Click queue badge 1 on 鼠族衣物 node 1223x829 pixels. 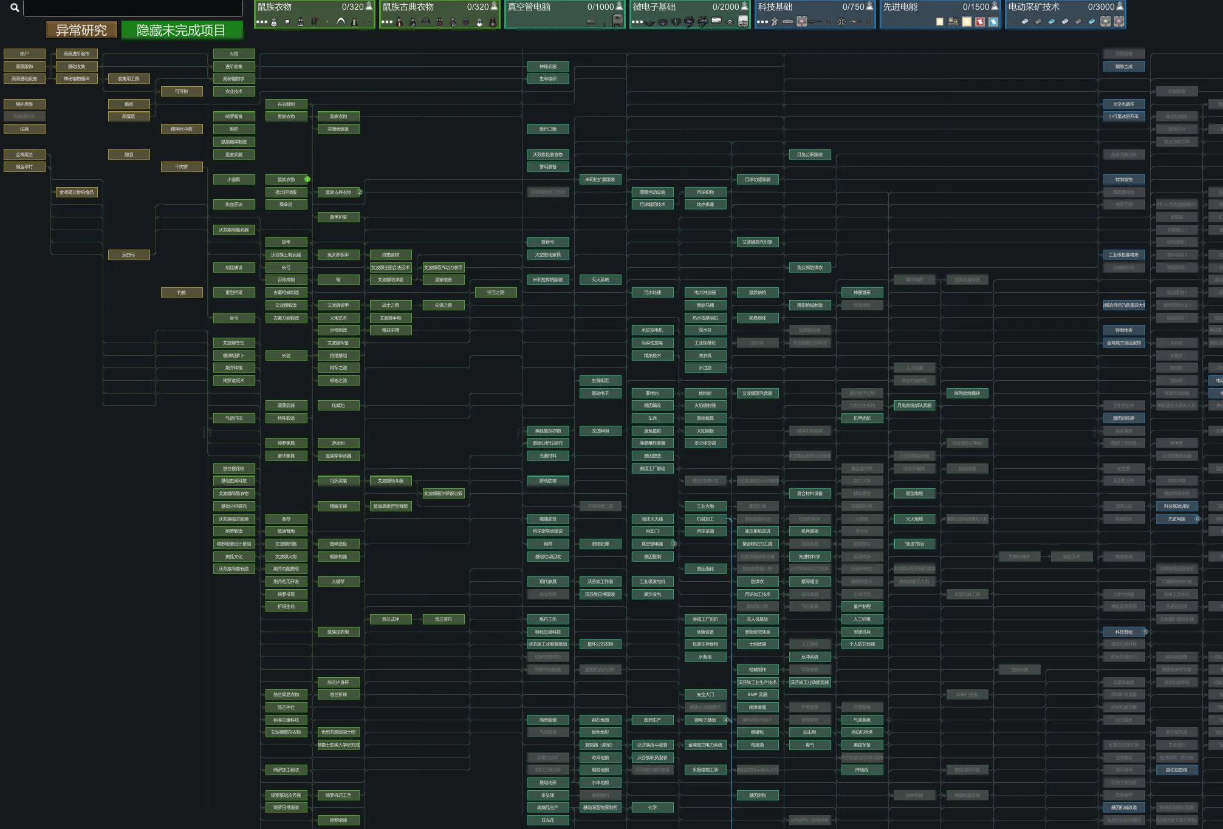[x=307, y=179]
